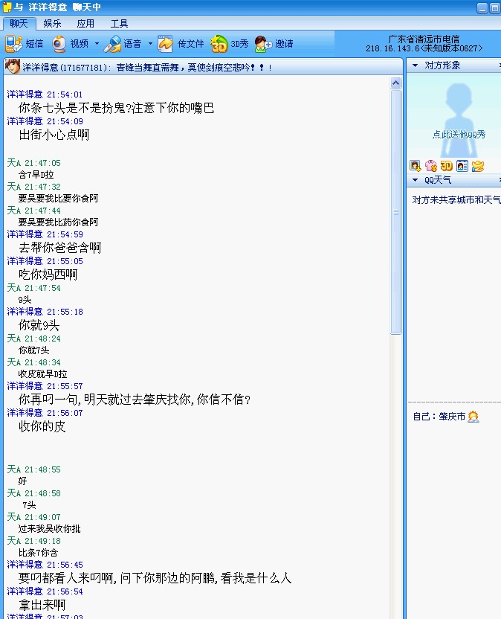
Task: Open the contact profile card icon
Action: (x=462, y=166)
